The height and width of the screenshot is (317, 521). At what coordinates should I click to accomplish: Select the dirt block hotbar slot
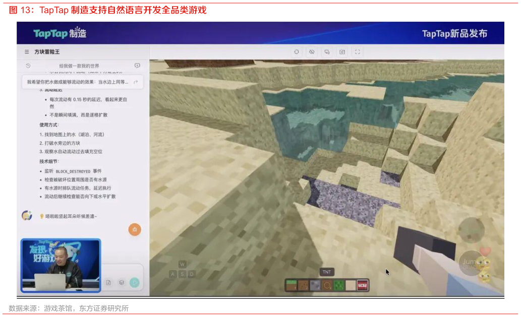pos(303,285)
